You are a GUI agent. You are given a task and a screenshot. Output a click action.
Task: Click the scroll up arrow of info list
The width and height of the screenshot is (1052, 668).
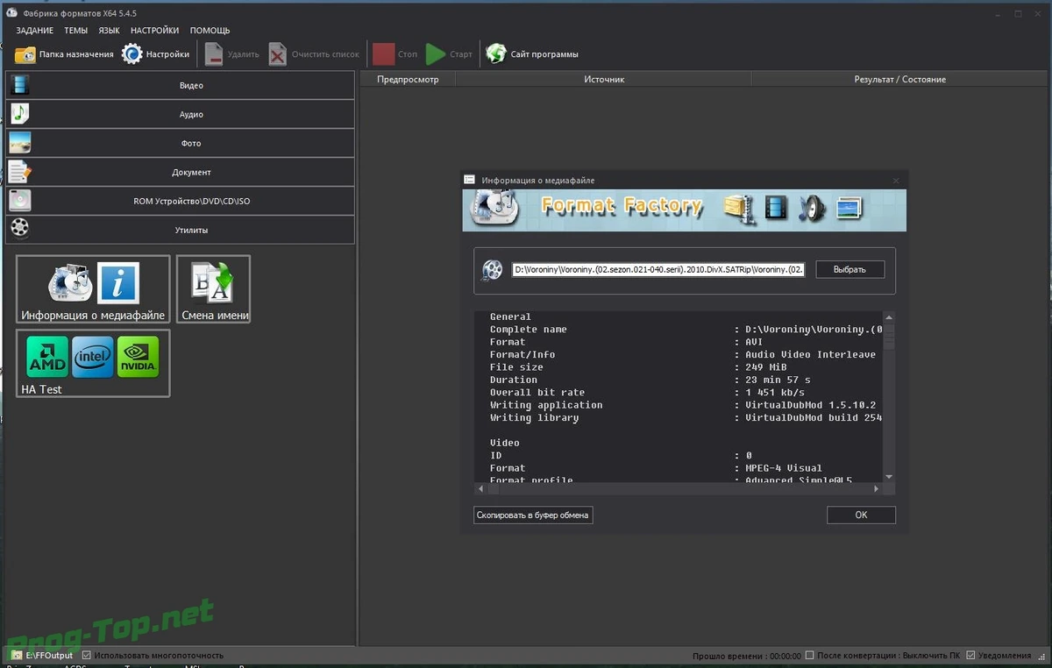point(889,317)
